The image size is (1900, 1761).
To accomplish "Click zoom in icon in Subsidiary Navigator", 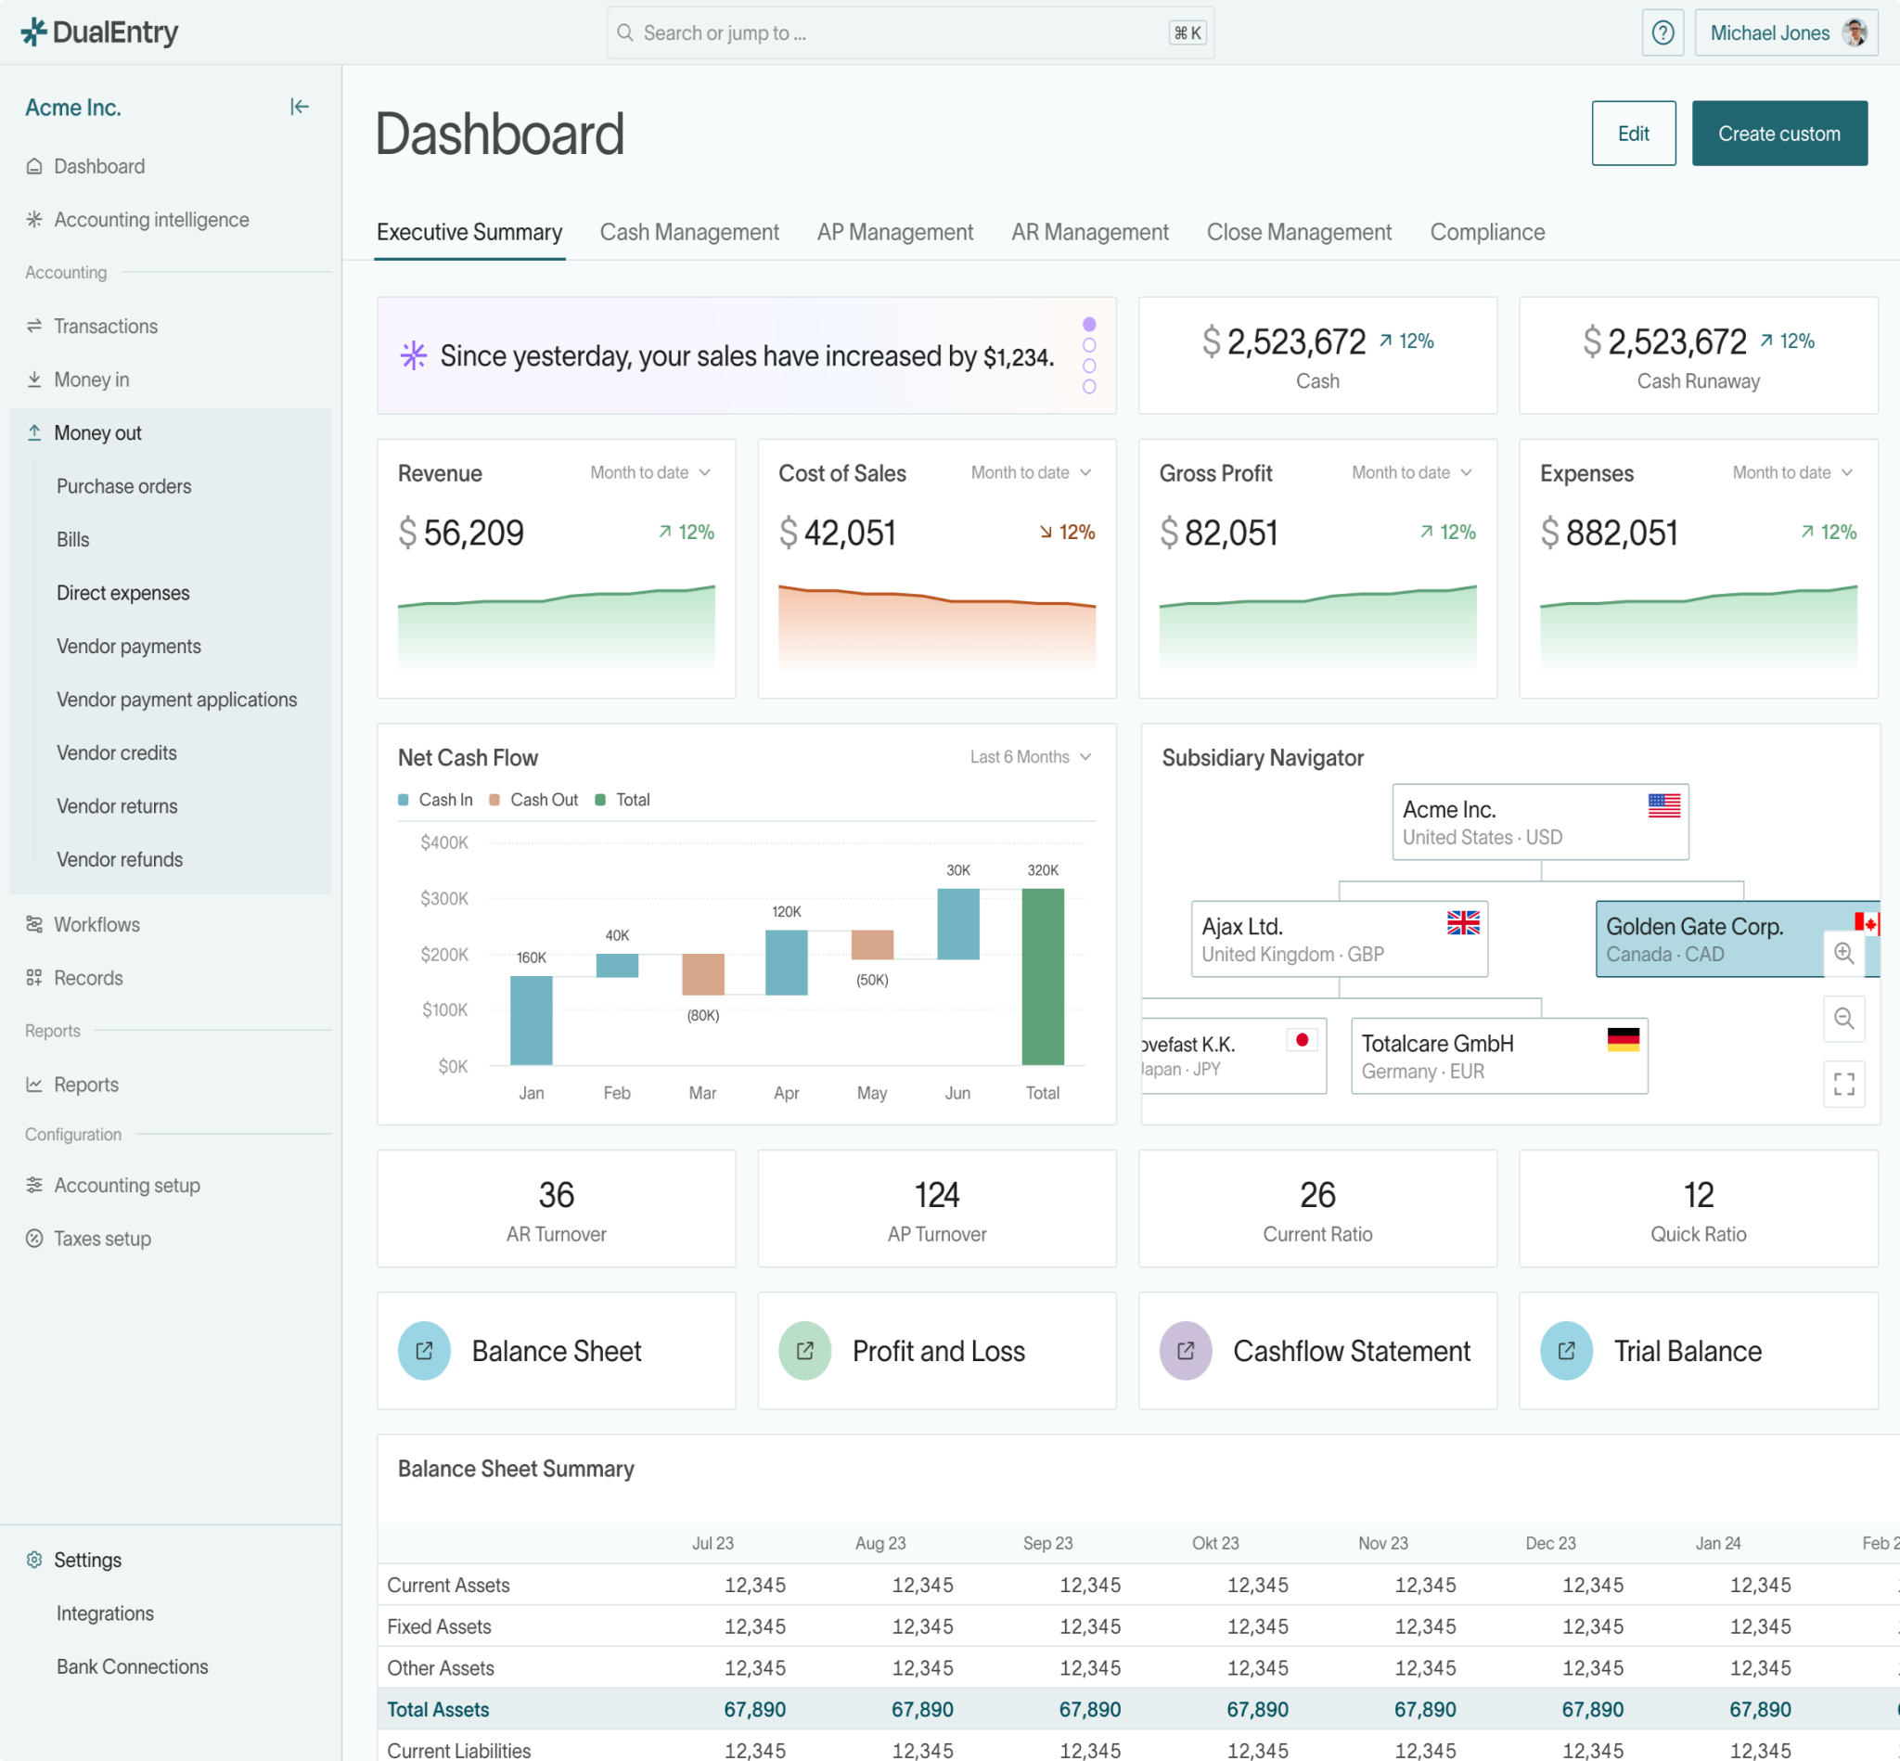I will click(1842, 953).
